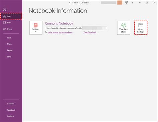Click the View Notebook link
158x122 pixels.
90,32
